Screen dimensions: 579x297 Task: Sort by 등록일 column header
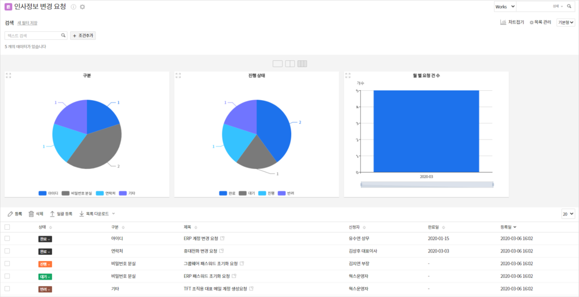(x=508, y=227)
